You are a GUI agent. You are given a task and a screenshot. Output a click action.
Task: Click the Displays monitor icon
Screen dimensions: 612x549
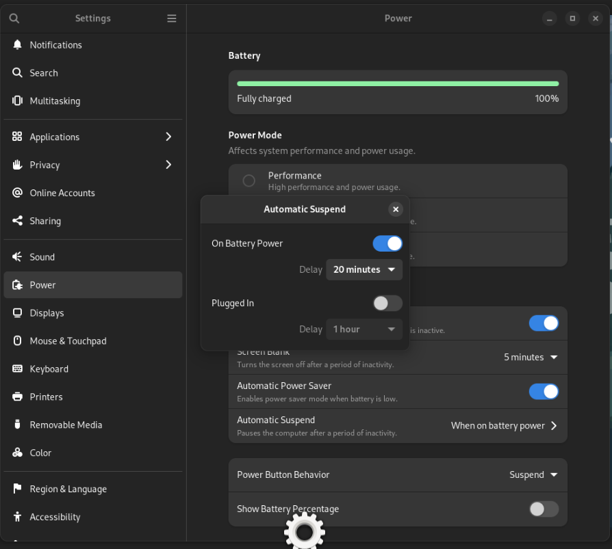coord(17,312)
